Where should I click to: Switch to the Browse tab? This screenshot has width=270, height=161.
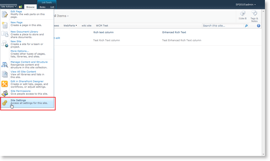[30, 7]
